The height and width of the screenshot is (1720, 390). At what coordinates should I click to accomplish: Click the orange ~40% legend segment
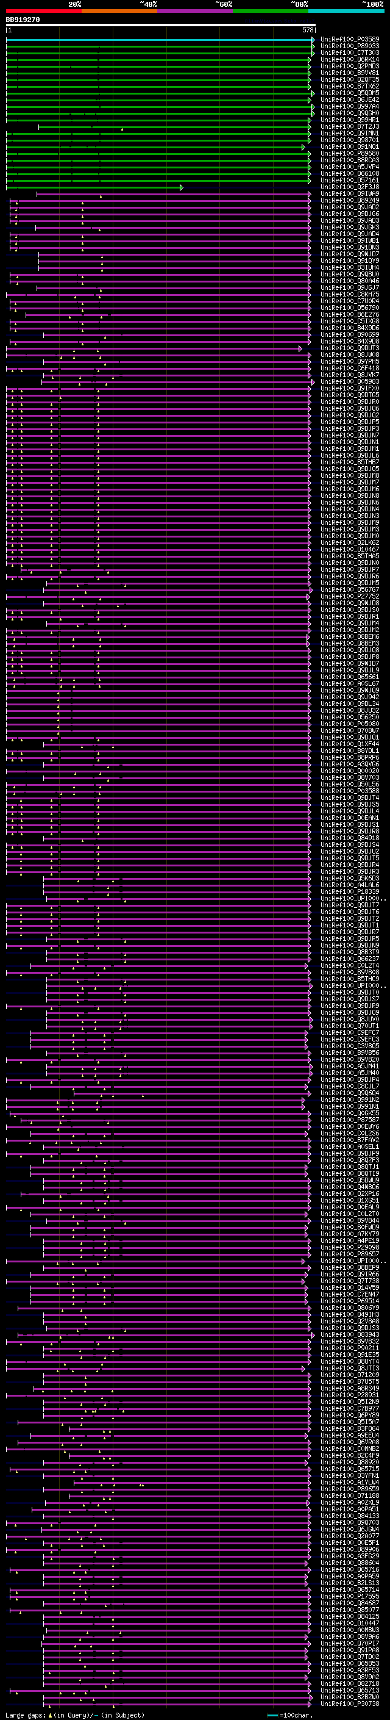tap(120, 11)
